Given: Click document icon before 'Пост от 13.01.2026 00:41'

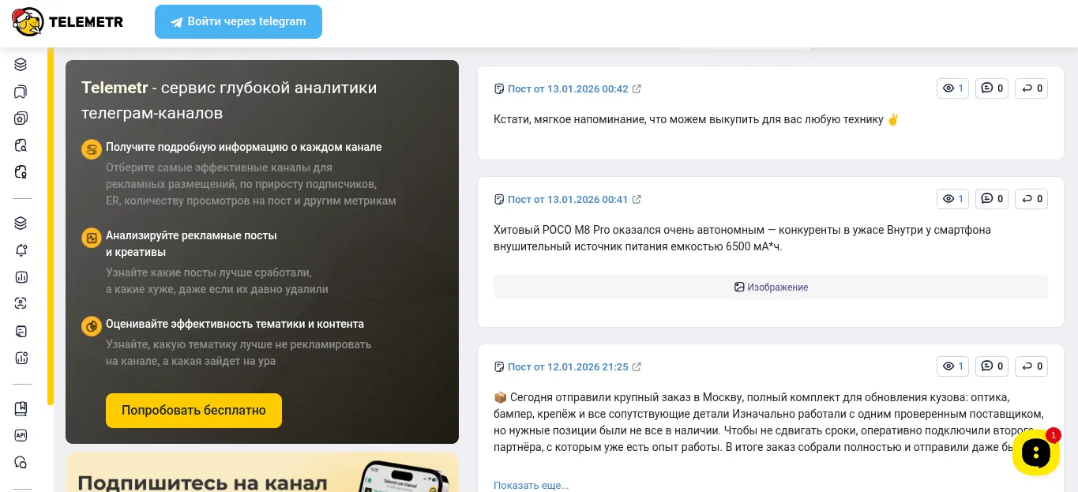Looking at the screenshot, I should 499,200.
